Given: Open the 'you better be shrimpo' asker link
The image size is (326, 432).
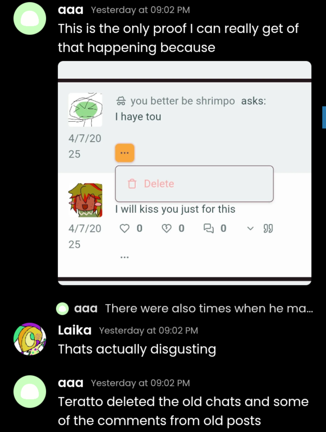Looking at the screenshot, I should tap(183, 101).
